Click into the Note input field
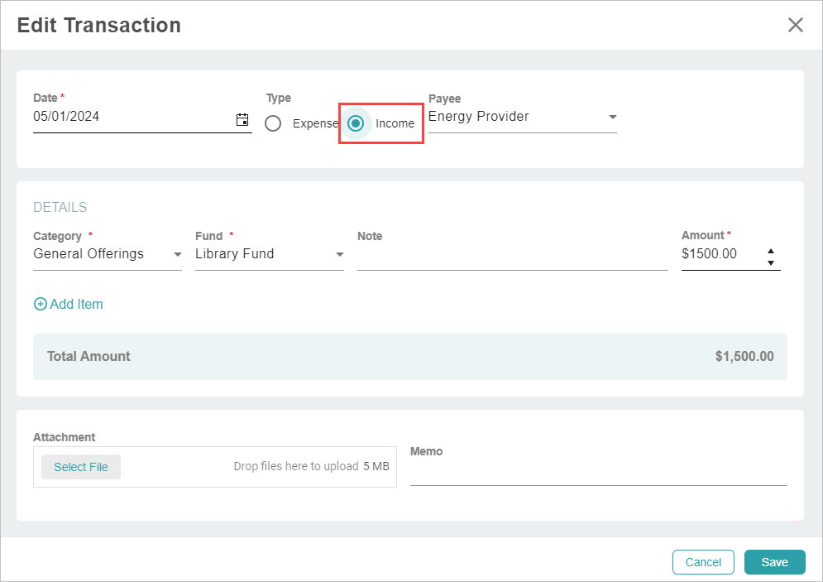 pos(512,257)
